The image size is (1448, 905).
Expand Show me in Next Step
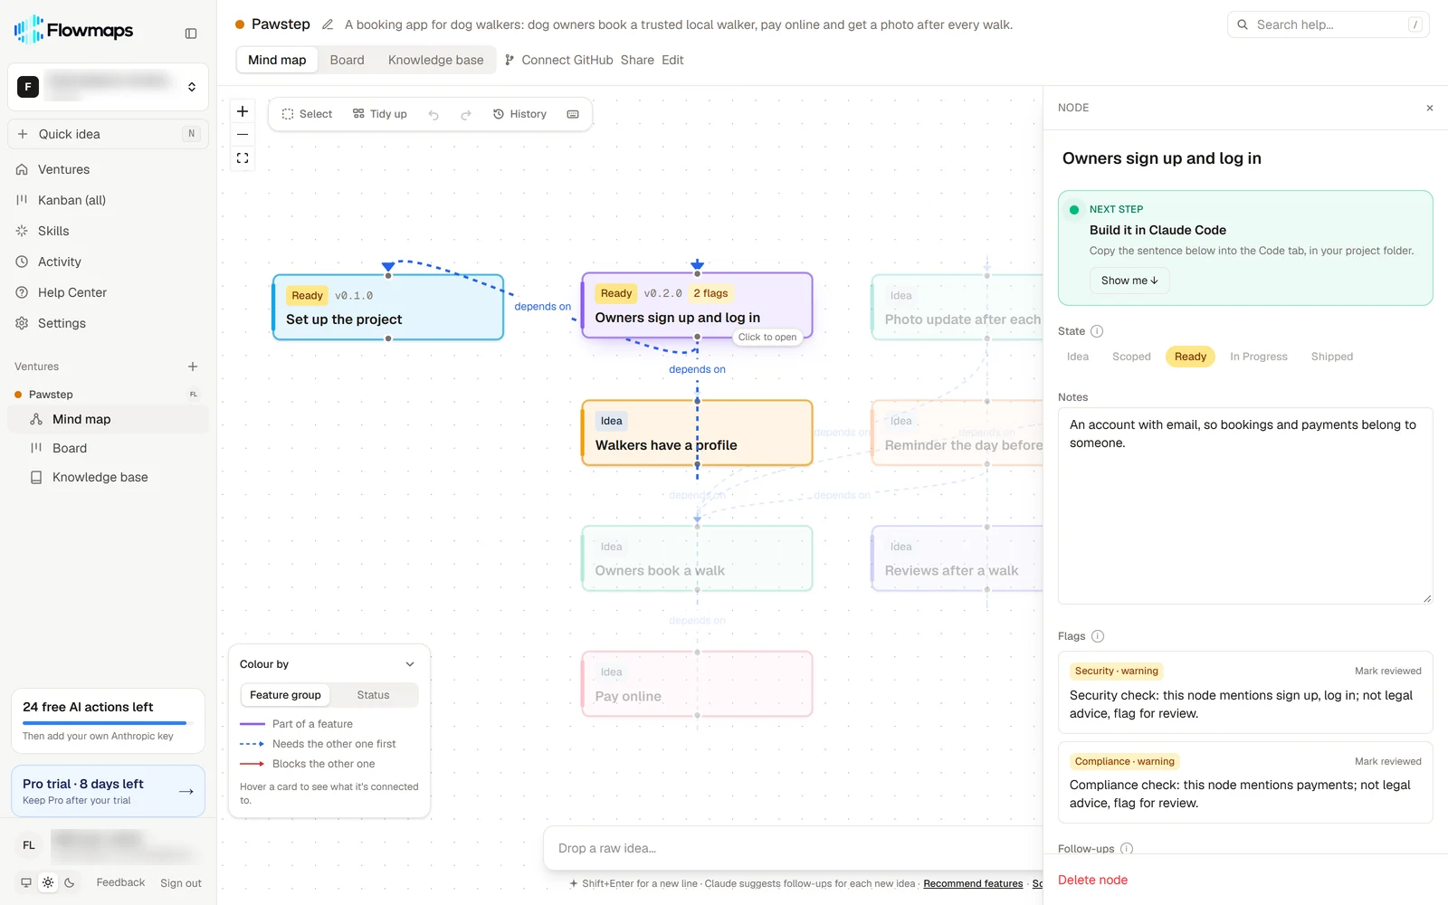1129,281
